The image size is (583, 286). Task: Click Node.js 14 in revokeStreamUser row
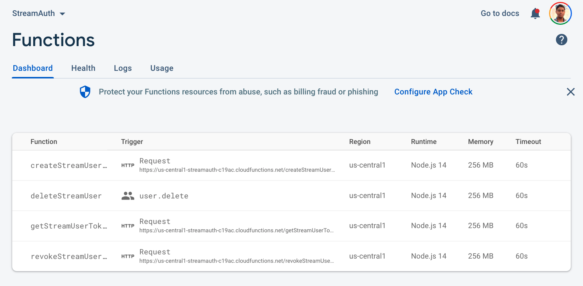[x=428, y=256]
